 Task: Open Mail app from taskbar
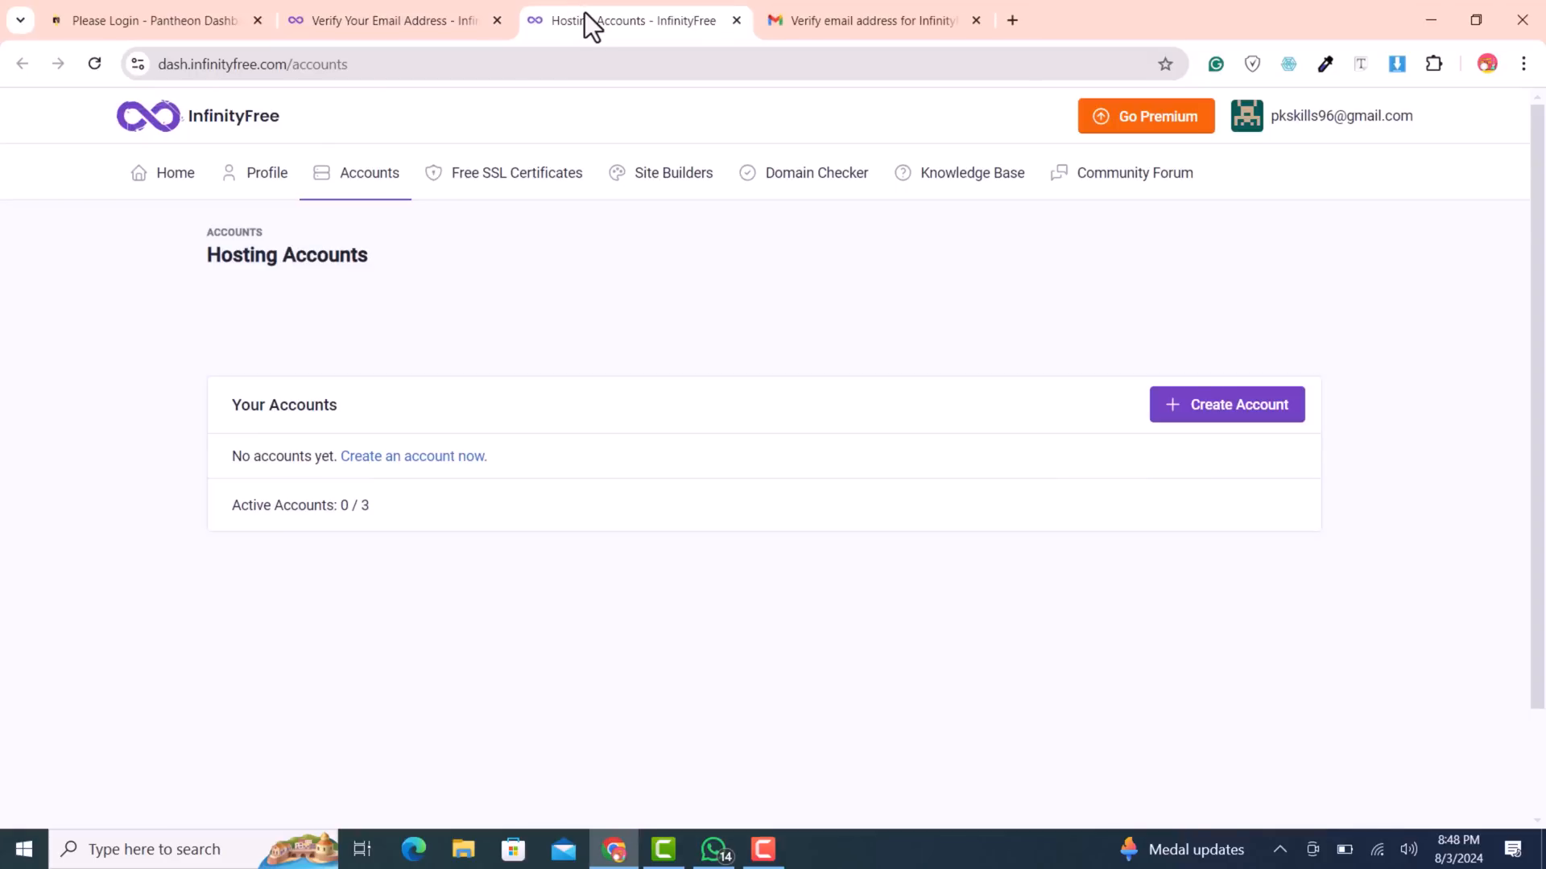(564, 849)
